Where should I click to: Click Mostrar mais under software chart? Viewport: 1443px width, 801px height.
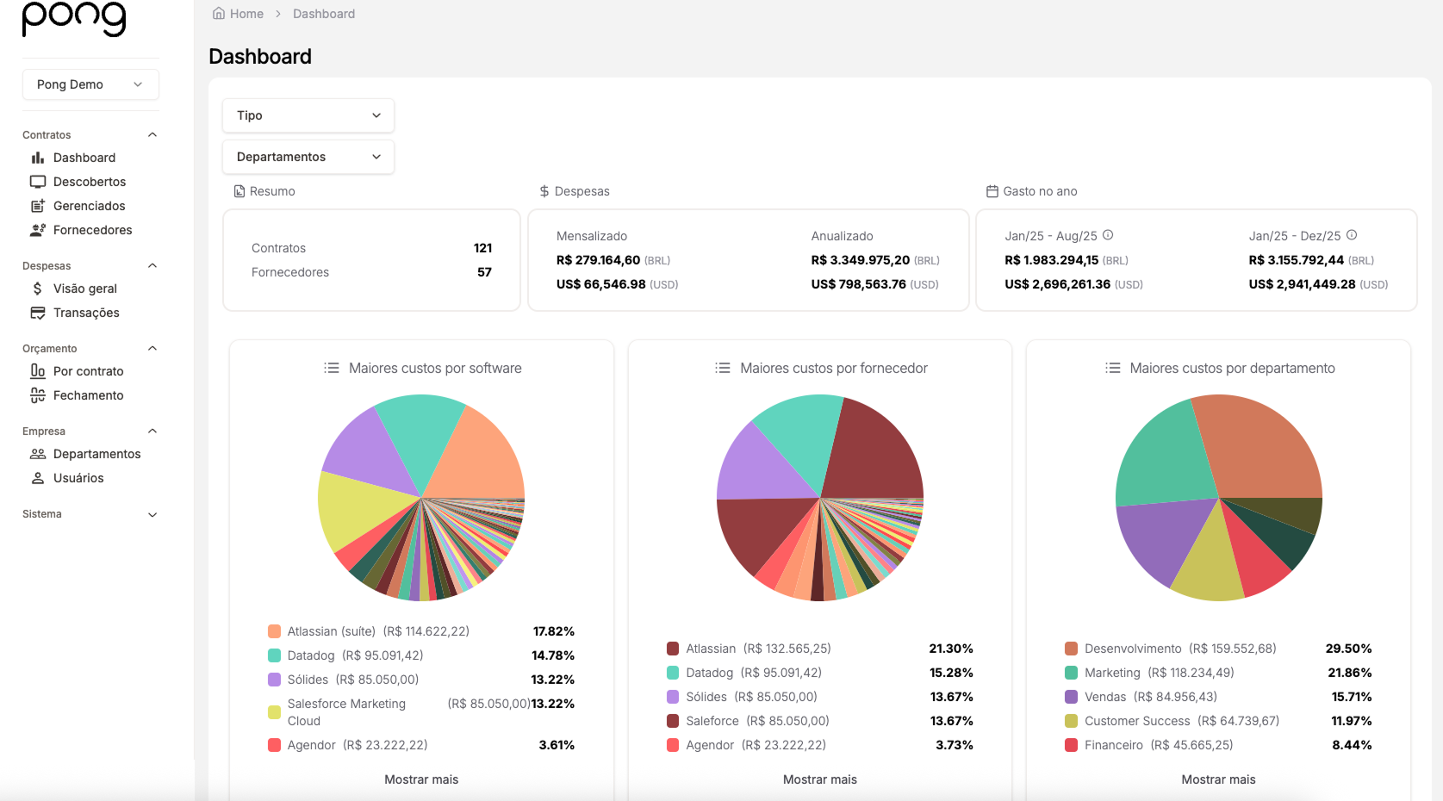click(421, 779)
